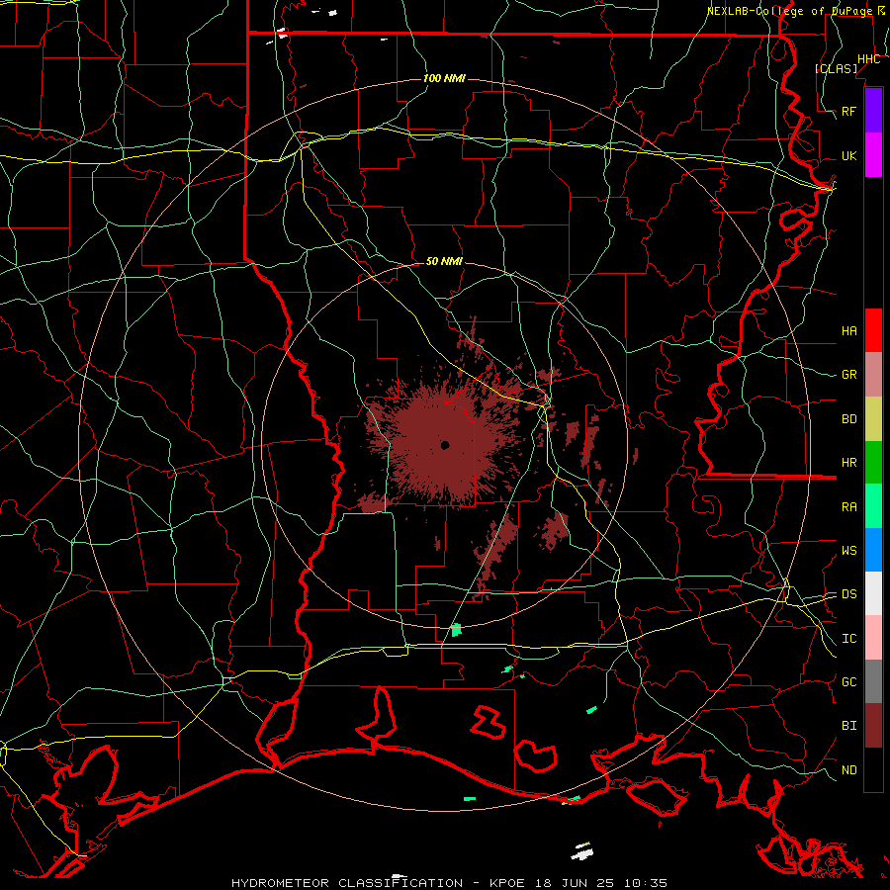Click the dark red BI legend swatch

click(873, 726)
